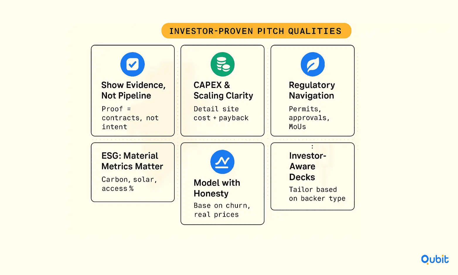Click the blue checkmark icon
The width and height of the screenshot is (458, 275).
tap(132, 64)
